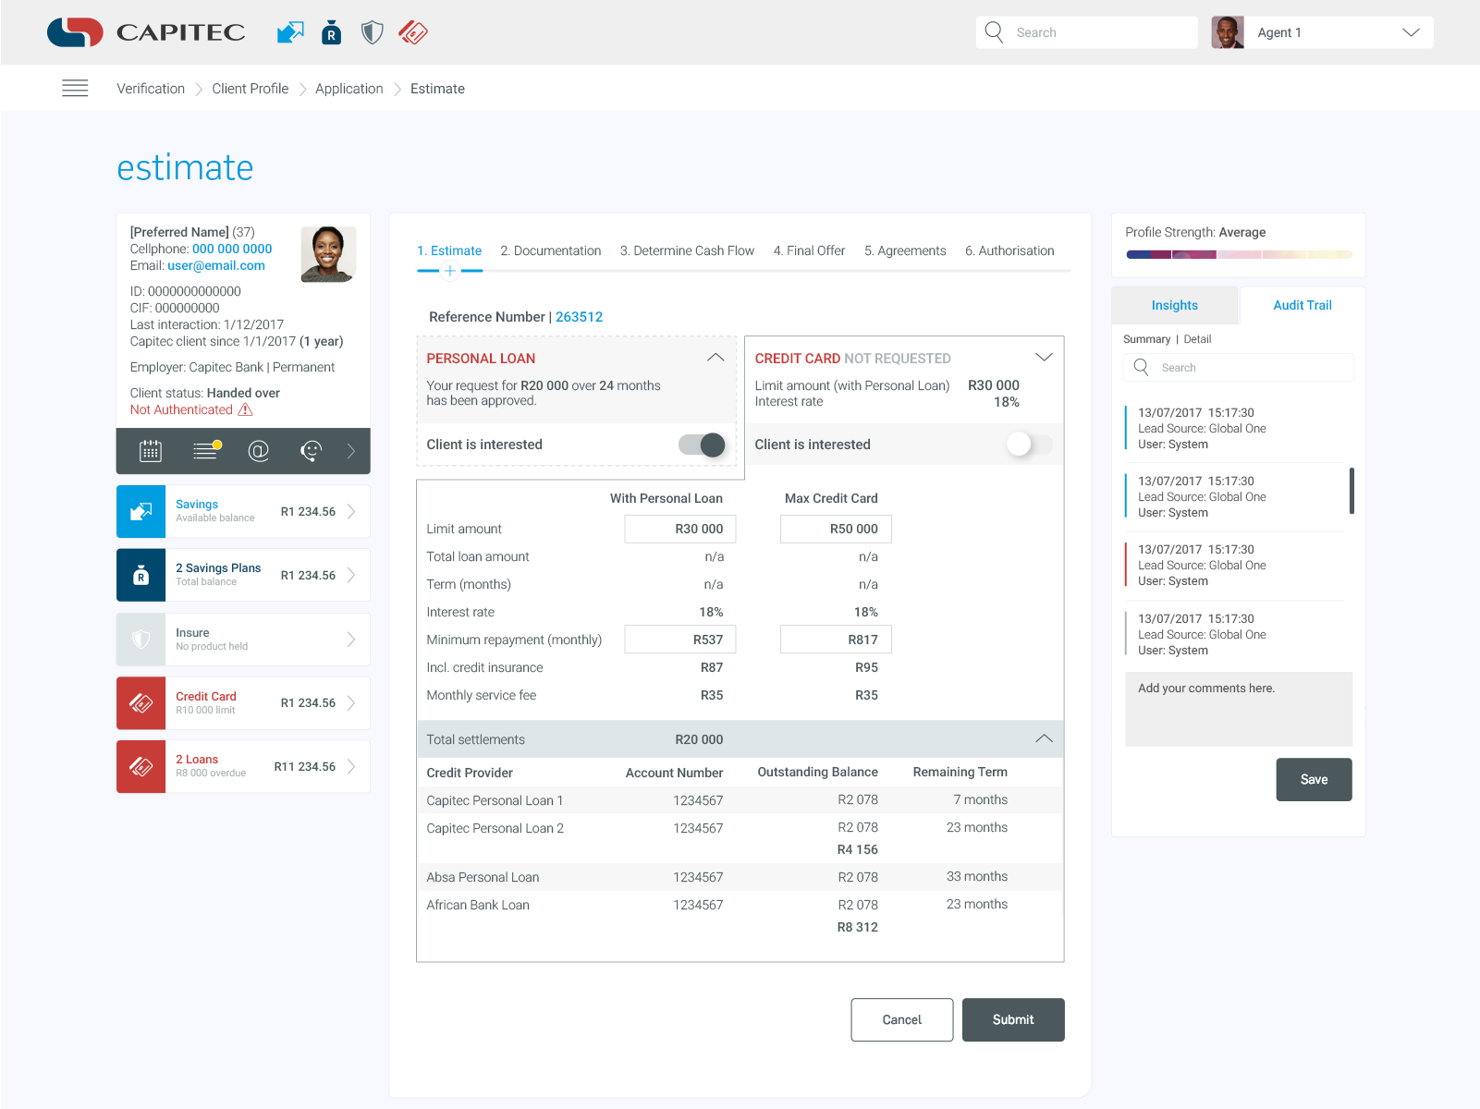Show the audit trail Summary view

tap(1147, 339)
